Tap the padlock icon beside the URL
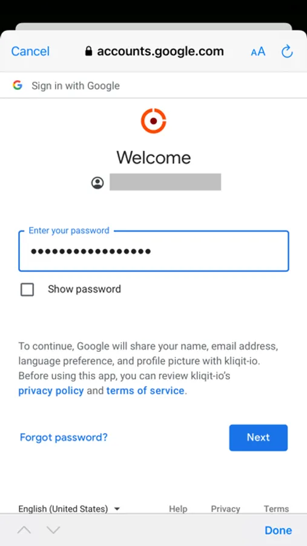307x546 pixels. (x=89, y=51)
